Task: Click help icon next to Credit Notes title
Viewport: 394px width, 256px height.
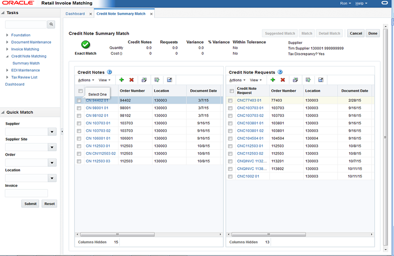Action: 109,72
